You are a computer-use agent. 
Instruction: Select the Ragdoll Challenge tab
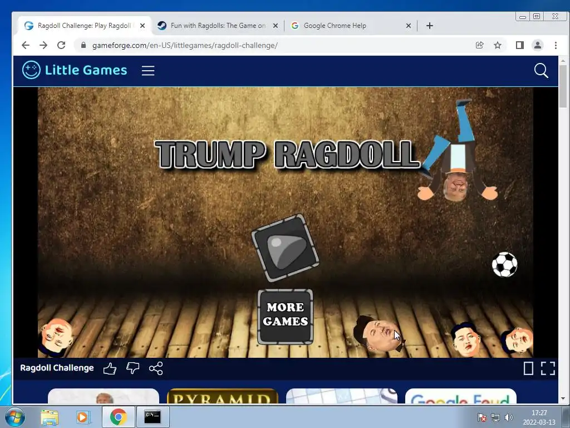point(85,26)
